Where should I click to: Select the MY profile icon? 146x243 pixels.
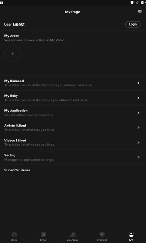131,234
